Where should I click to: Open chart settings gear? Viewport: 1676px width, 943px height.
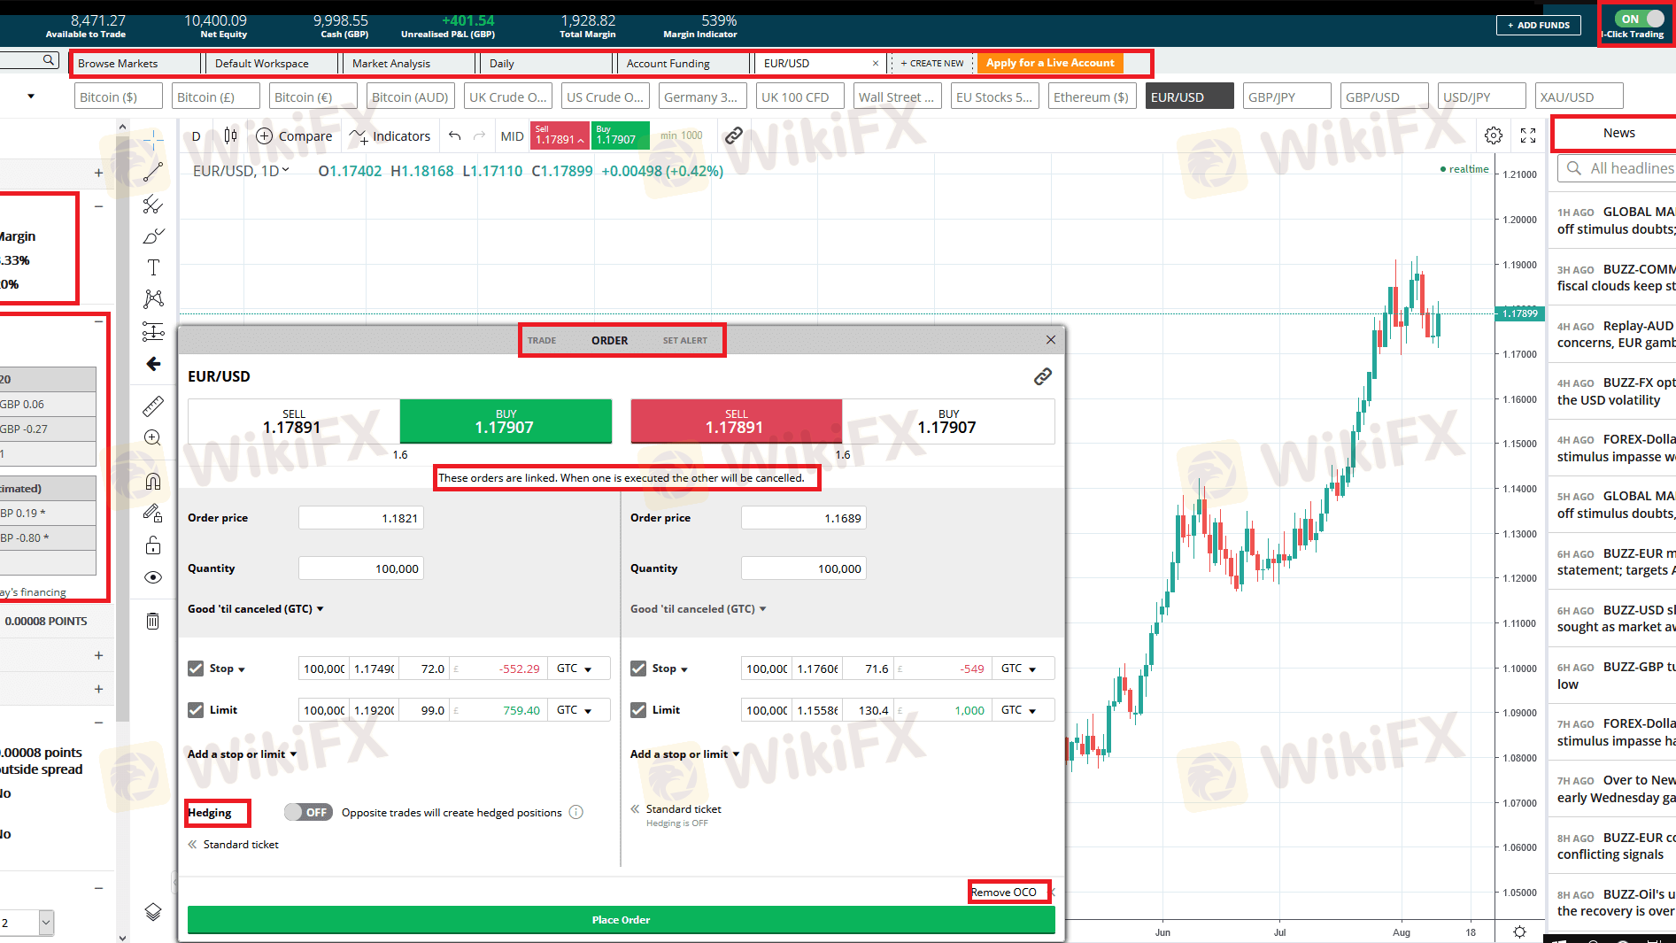tap(1494, 135)
